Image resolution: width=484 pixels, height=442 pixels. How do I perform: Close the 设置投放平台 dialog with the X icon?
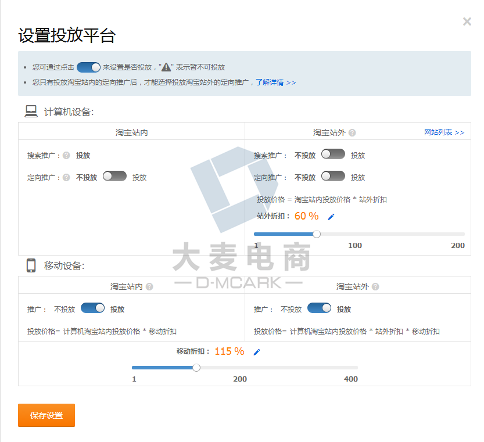467,21
